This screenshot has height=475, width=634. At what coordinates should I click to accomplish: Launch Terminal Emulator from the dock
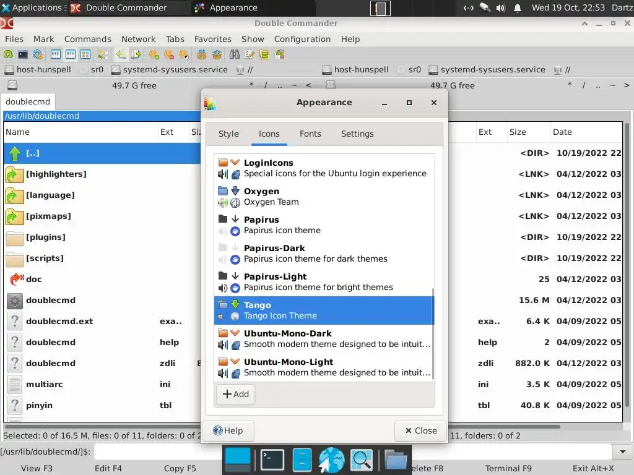[272, 460]
